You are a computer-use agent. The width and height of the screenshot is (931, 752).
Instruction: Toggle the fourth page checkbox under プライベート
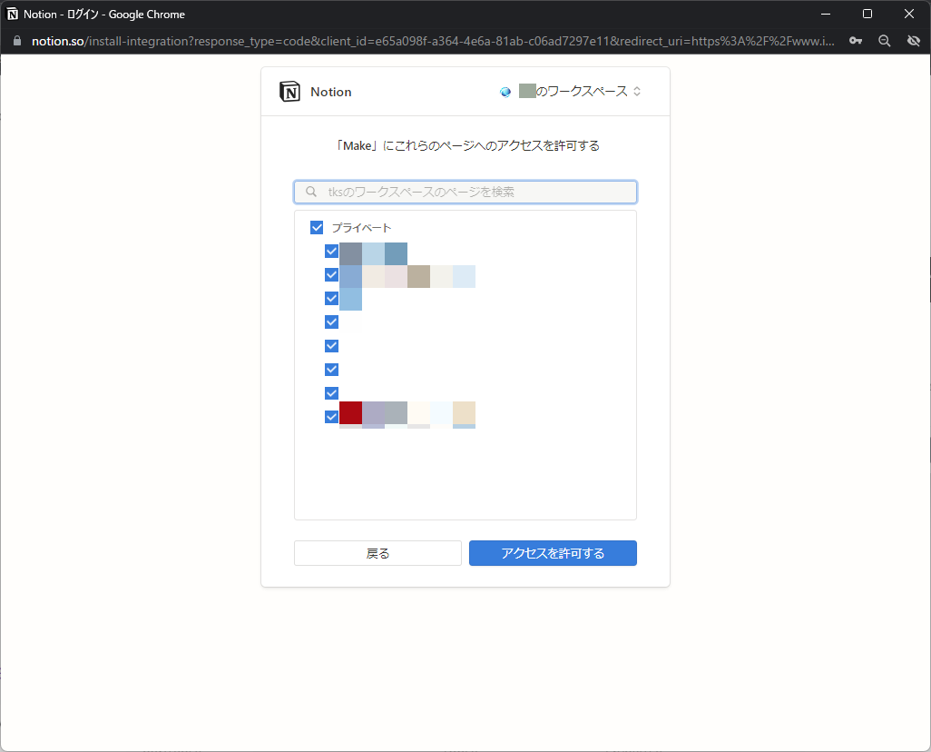pyautogui.click(x=331, y=322)
